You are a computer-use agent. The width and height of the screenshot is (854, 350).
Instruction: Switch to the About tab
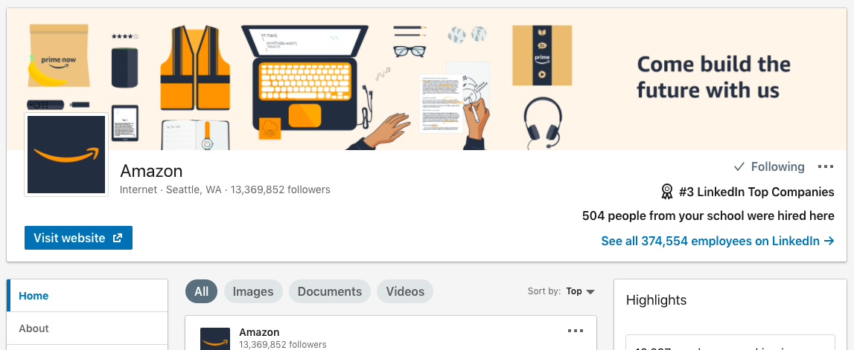tap(87, 328)
